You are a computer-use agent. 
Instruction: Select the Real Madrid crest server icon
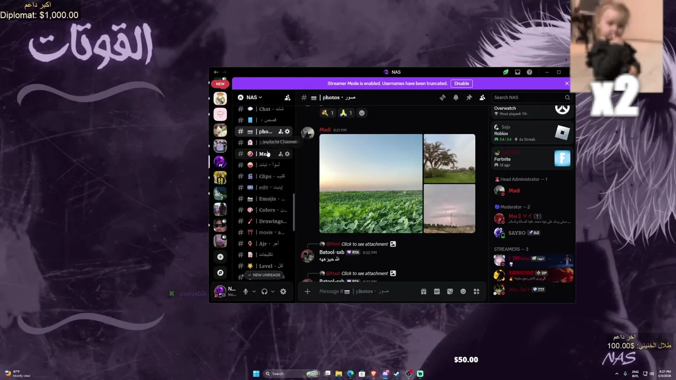tap(220, 98)
